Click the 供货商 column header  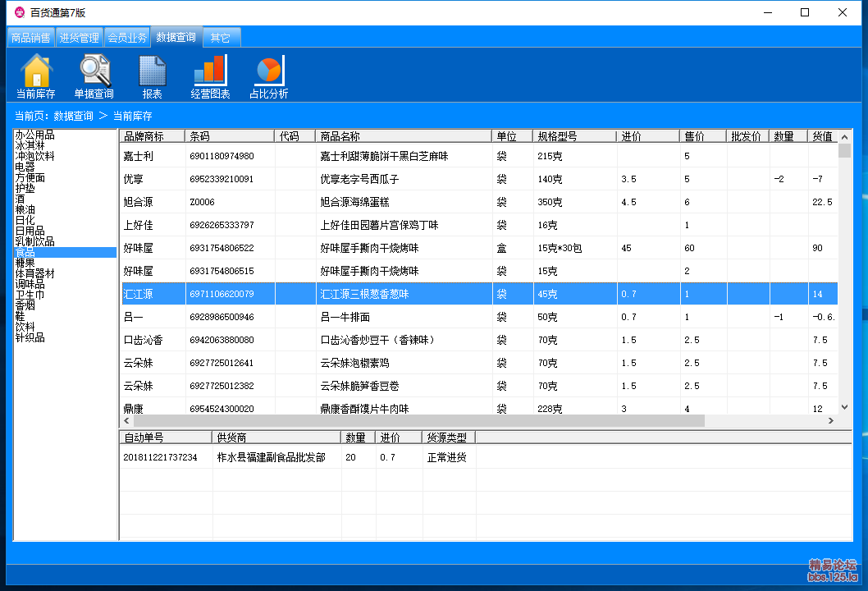[x=276, y=438]
